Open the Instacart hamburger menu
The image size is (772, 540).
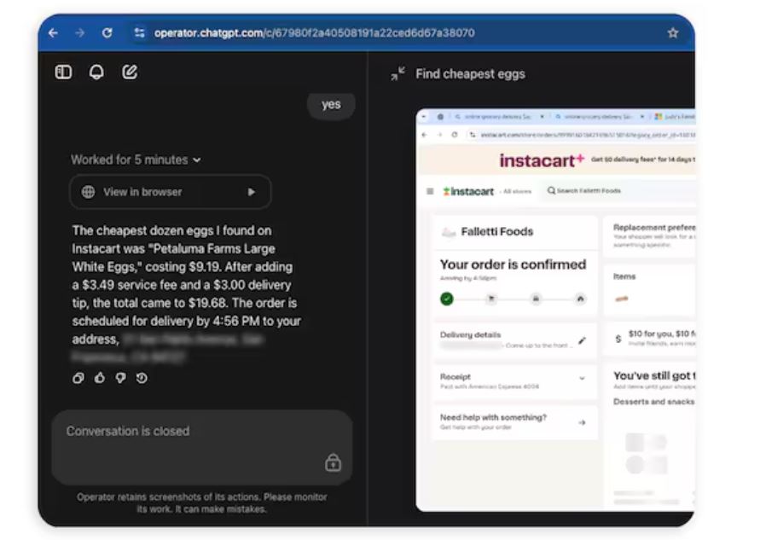430,191
